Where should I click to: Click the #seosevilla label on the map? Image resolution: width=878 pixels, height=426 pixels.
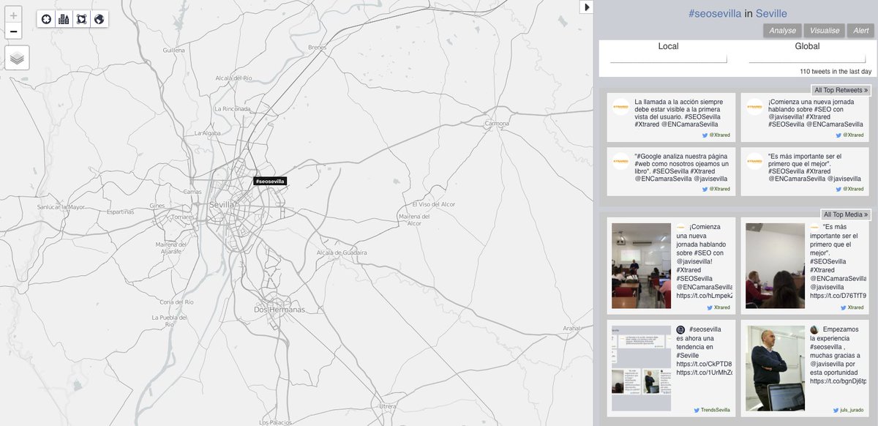click(x=270, y=181)
